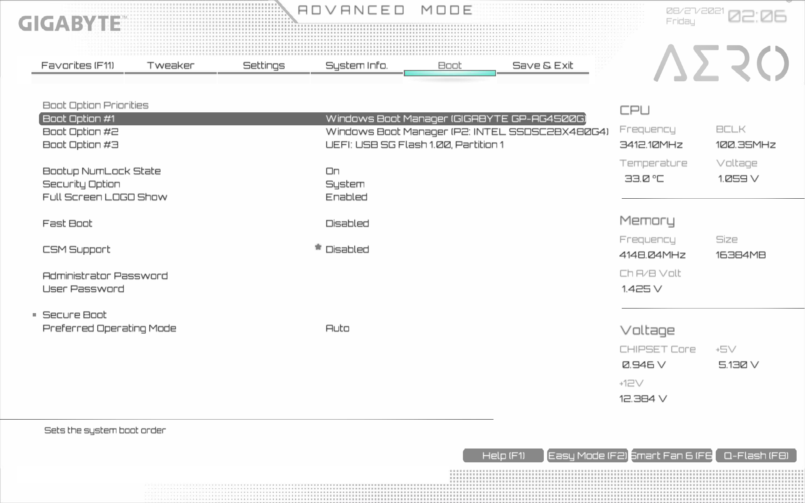
Task: Click the AERO brand logo
Action: click(721, 63)
